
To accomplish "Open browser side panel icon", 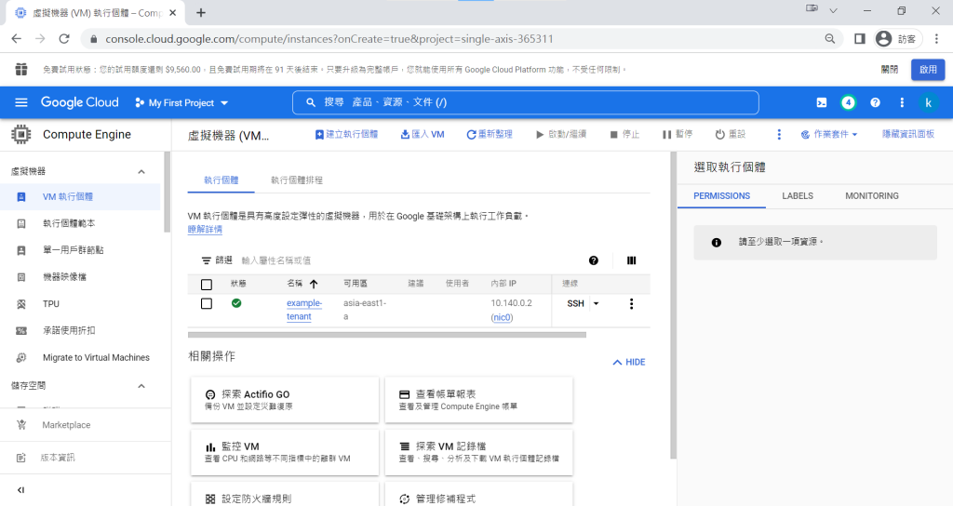I will point(859,39).
